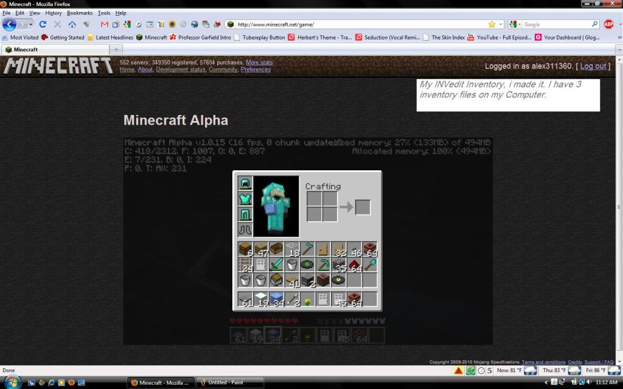Pick up the gold music disc
Viewport: 623px width, 389px height.
338,280
